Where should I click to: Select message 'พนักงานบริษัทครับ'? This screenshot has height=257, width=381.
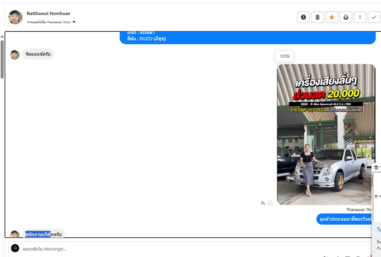pyautogui.click(x=44, y=234)
